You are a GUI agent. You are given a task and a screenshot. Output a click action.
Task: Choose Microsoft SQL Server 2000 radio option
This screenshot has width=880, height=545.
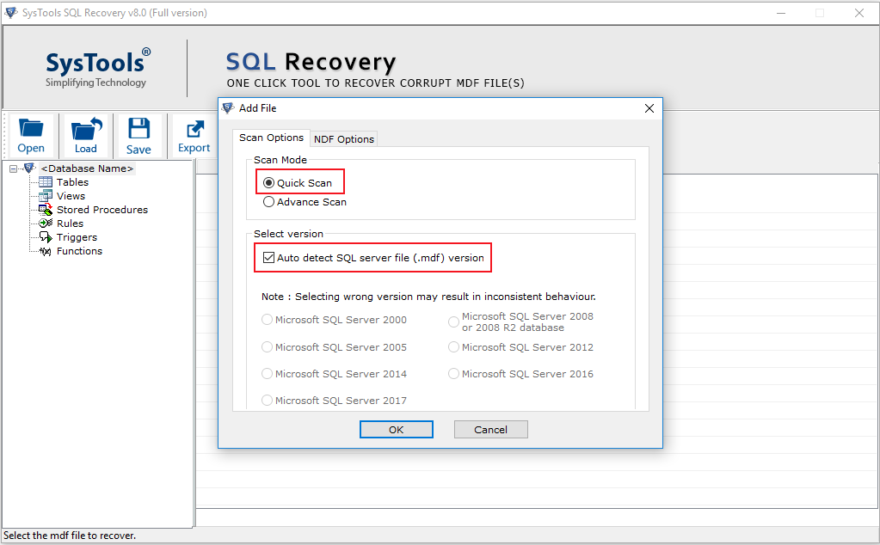[268, 320]
